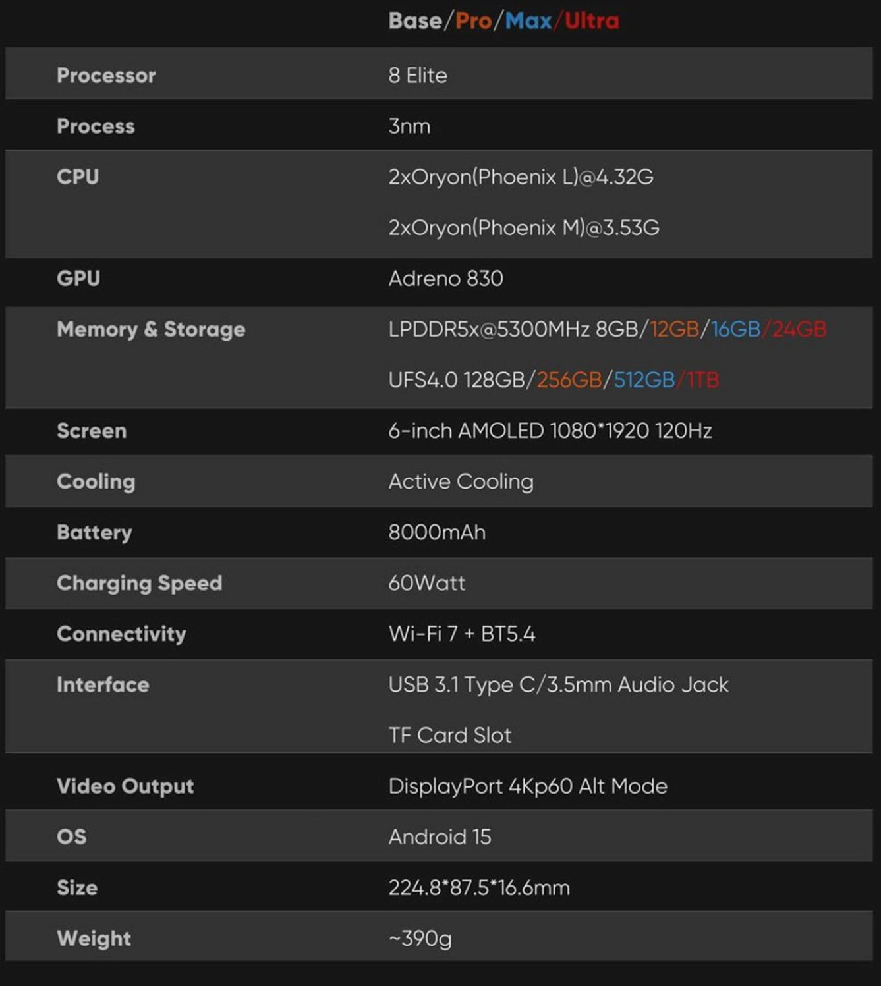
Task: Select the Adreno 830 GPU value
Action: 445,279
